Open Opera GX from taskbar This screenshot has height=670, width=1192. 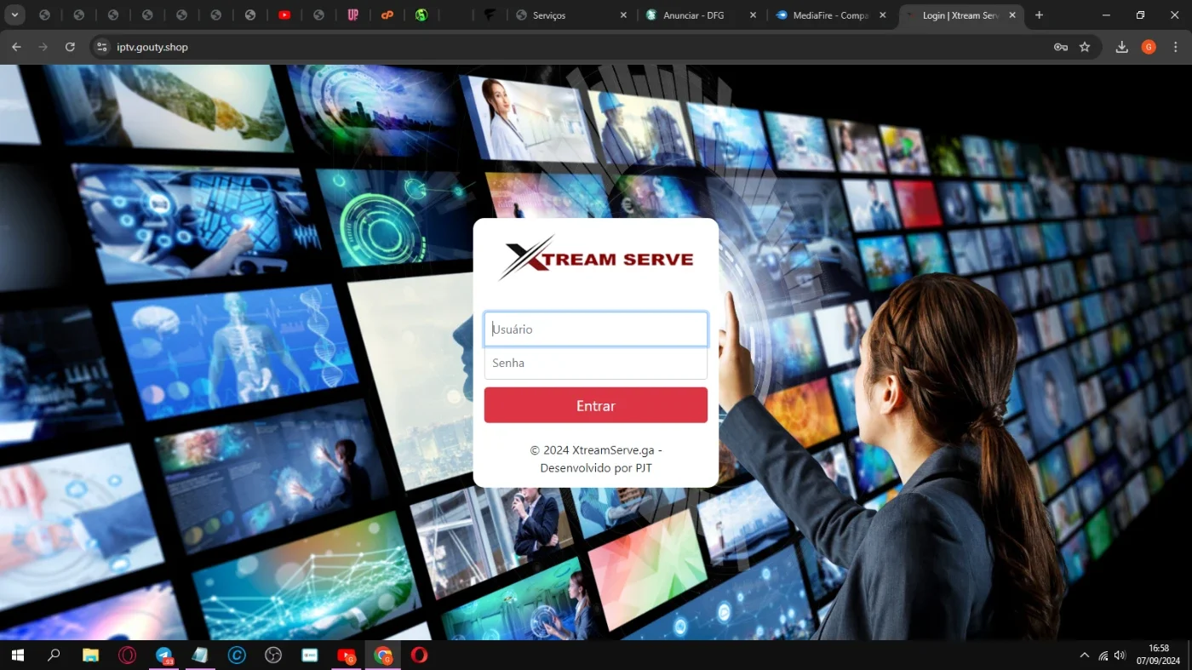[127, 656]
